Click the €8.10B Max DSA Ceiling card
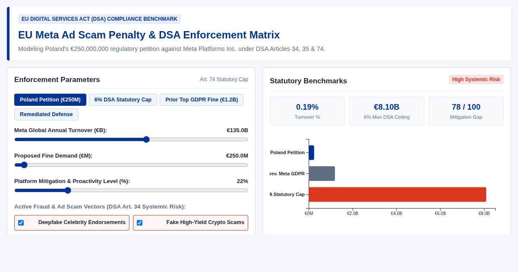Screen dimensions: 518x272 pyautogui.click(x=387, y=111)
